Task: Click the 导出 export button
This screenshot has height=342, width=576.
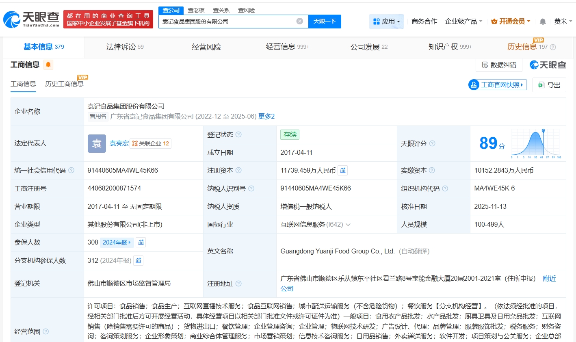Action: 549,85
